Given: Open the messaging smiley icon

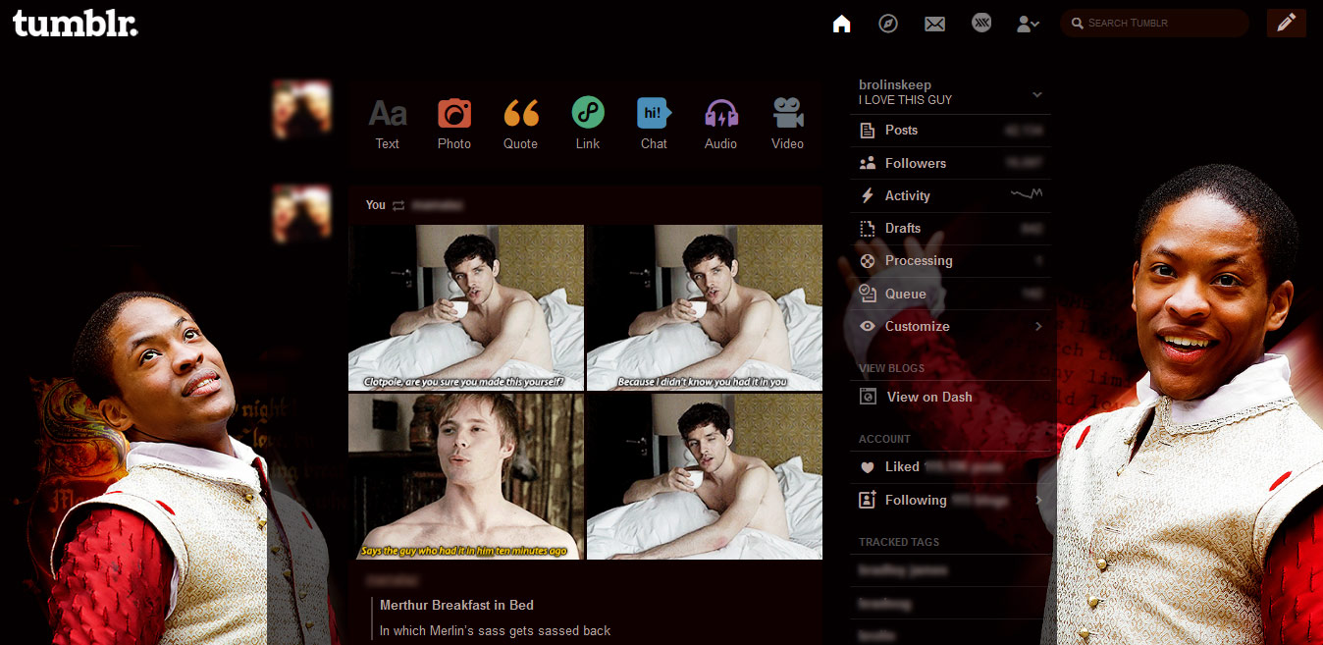Looking at the screenshot, I should (981, 24).
